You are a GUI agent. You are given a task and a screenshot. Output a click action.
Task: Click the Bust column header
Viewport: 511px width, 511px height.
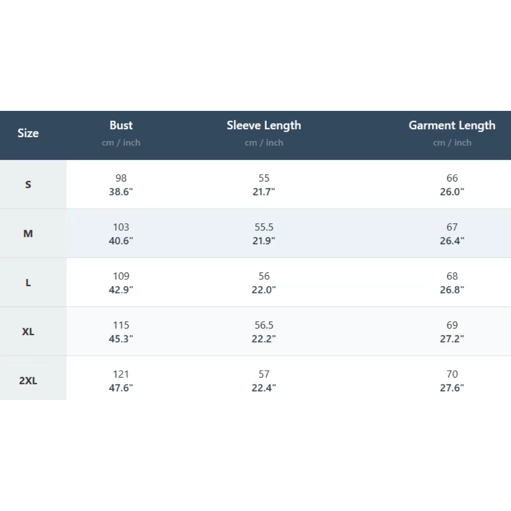click(x=121, y=126)
